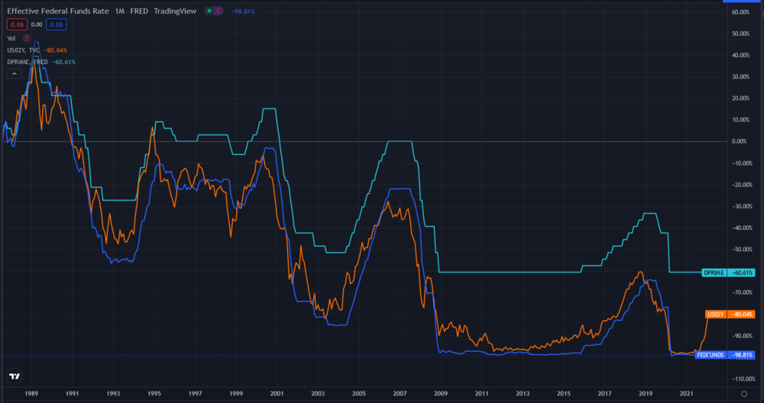Click the blue 0.08 price box
This screenshot has height=403, width=764.
coord(56,24)
